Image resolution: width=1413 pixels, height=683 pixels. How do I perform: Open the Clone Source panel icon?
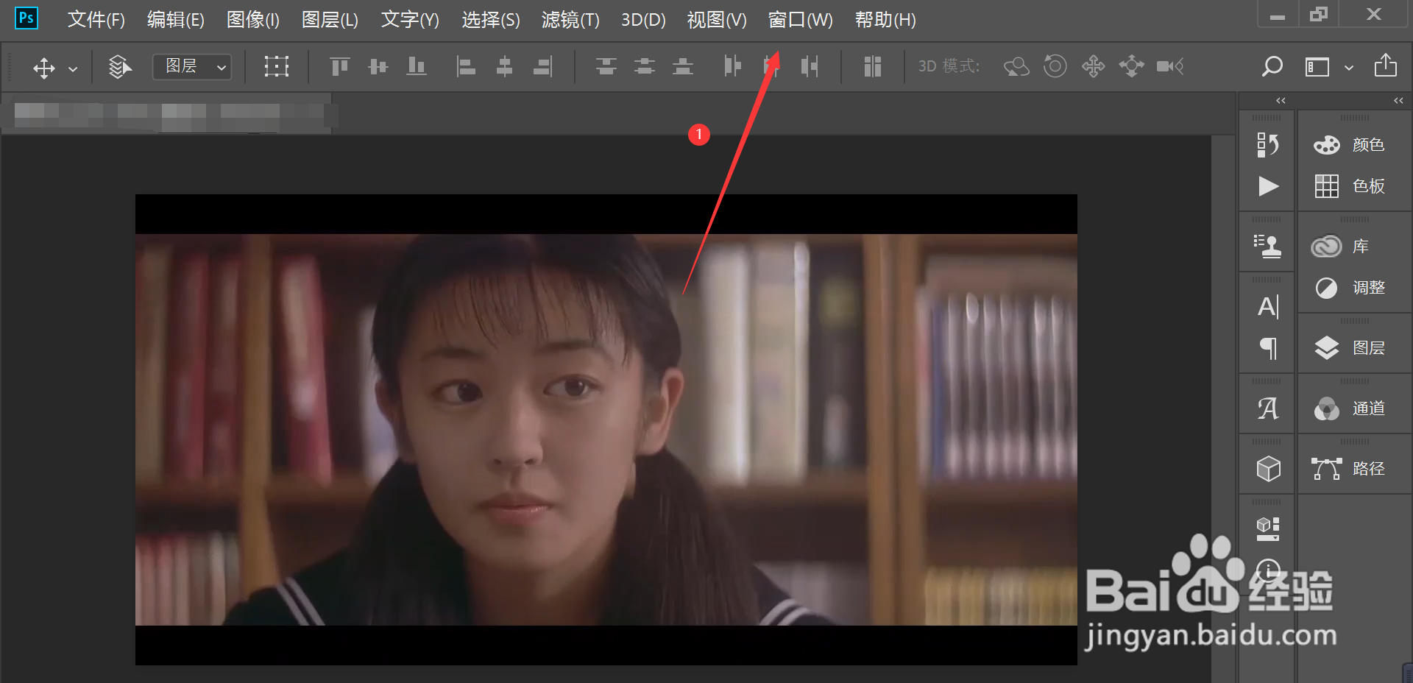click(1267, 246)
